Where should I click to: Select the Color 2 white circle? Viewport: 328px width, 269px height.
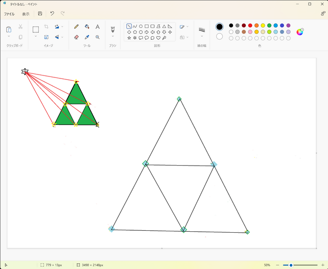(219, 36)
